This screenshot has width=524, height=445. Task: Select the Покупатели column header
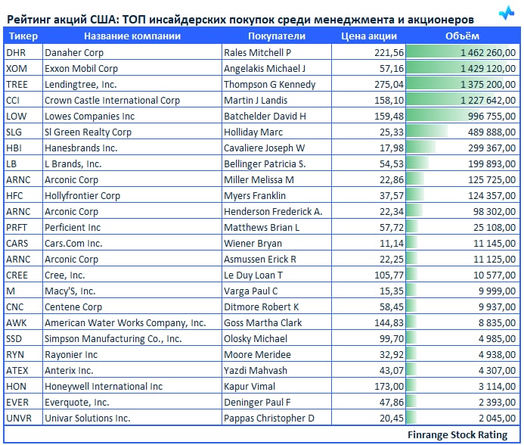(x=277, y=36)
